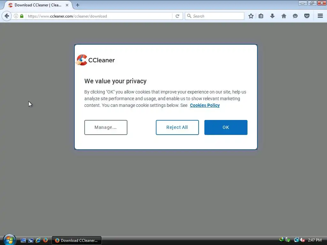The width and height of the screenshot is (327, 245).
Task: Bookmark this page with the star icon
Action: 251,16
